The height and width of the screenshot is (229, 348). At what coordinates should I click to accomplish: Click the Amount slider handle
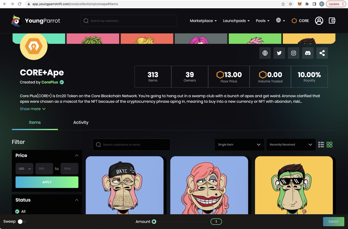(154, 221)
